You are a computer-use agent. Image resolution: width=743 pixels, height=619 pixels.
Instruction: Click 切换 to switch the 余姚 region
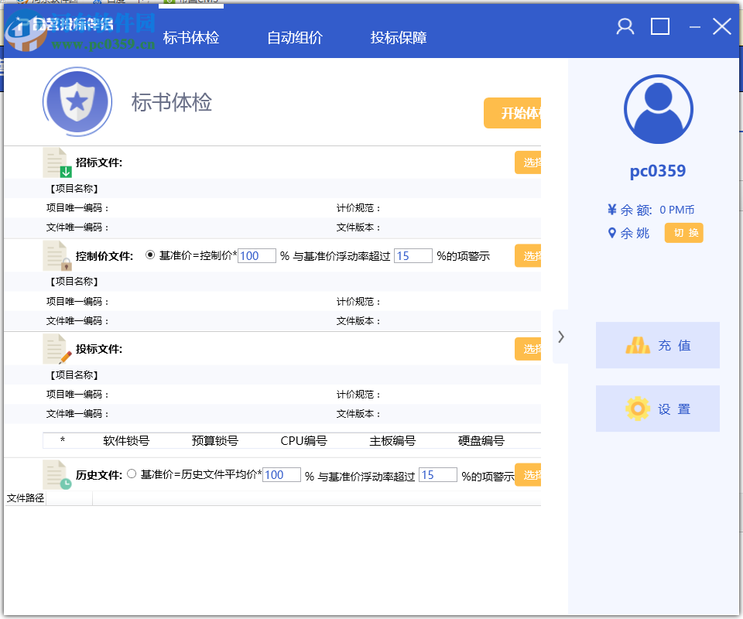click(x=683, y=233)
